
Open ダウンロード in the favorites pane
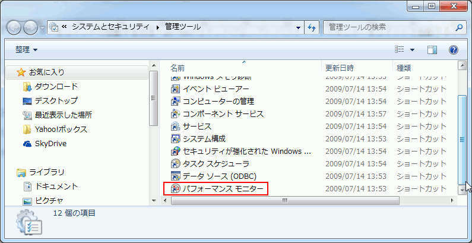(56, 87)
